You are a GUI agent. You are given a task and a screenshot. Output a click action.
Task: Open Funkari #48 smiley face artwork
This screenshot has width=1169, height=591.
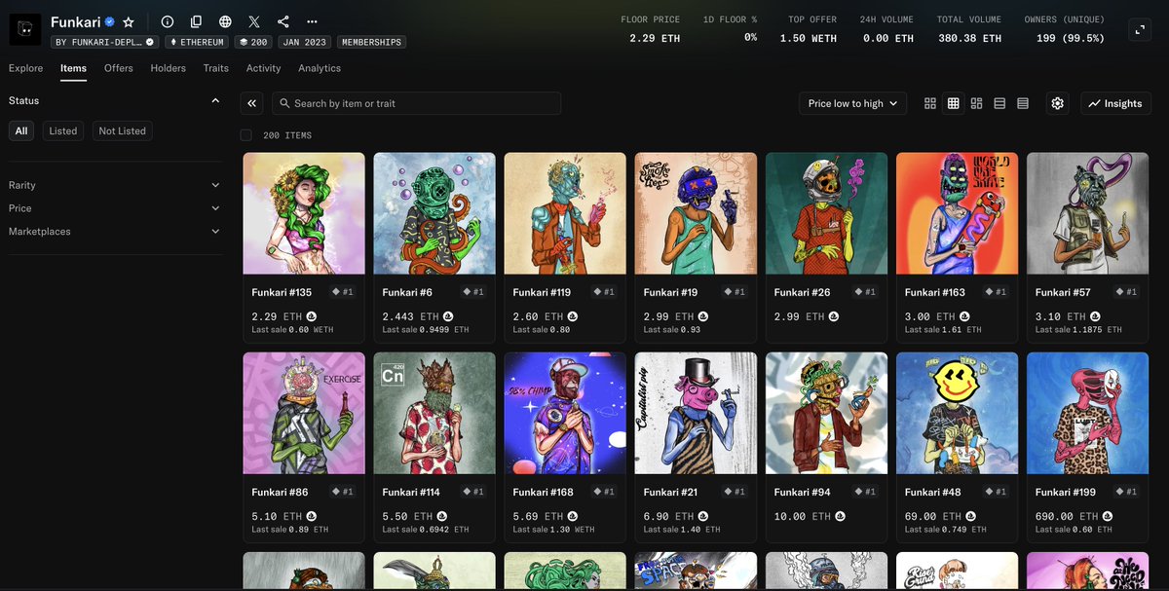957,413
